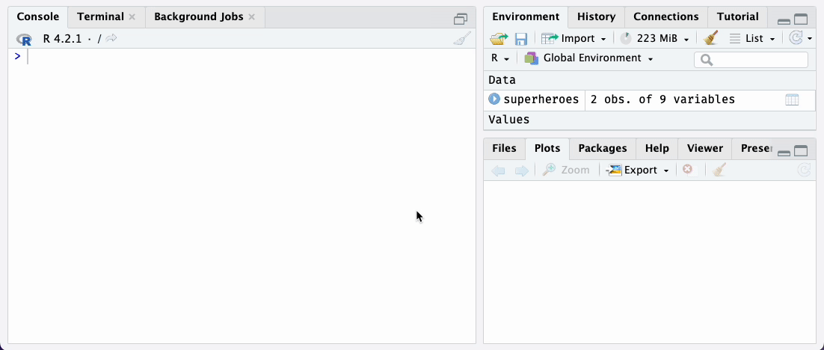
Task: Click the remove current plot icon
Action: coord(688,171)
